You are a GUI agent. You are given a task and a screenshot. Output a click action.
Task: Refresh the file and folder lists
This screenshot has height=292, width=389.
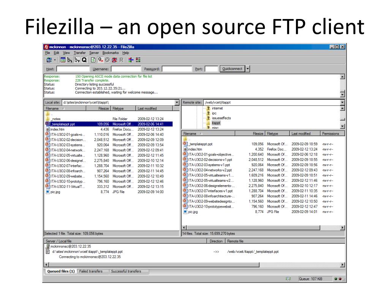pos(93,60)
